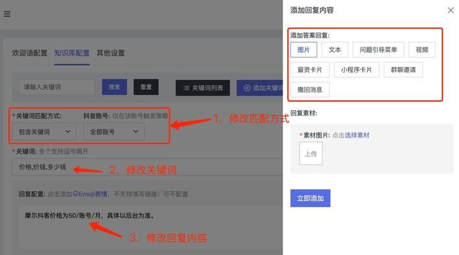Click the 立即添加 button
Image resolution: width=459 pixels, height=255 pixels.
[310, 198]
